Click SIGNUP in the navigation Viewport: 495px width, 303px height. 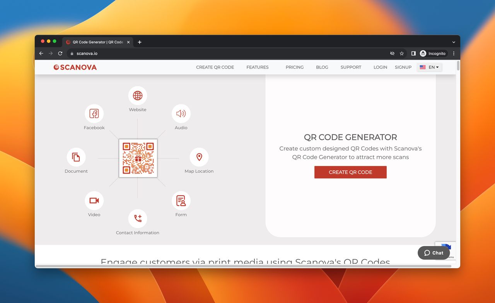click(x=403, y=67)
